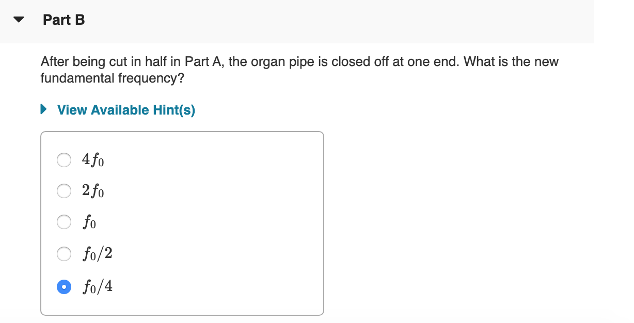Click the Part B heading
This screenshot has width=634, height=323.
tap(64, 20)
